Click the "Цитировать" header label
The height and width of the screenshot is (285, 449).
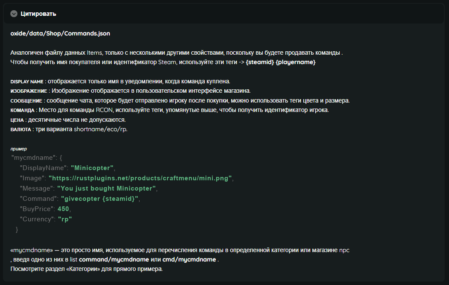(38, 14)
